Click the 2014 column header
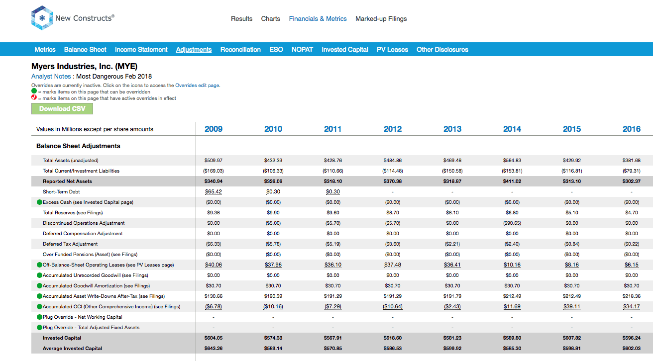653x361 pixels. pos(512,129)
